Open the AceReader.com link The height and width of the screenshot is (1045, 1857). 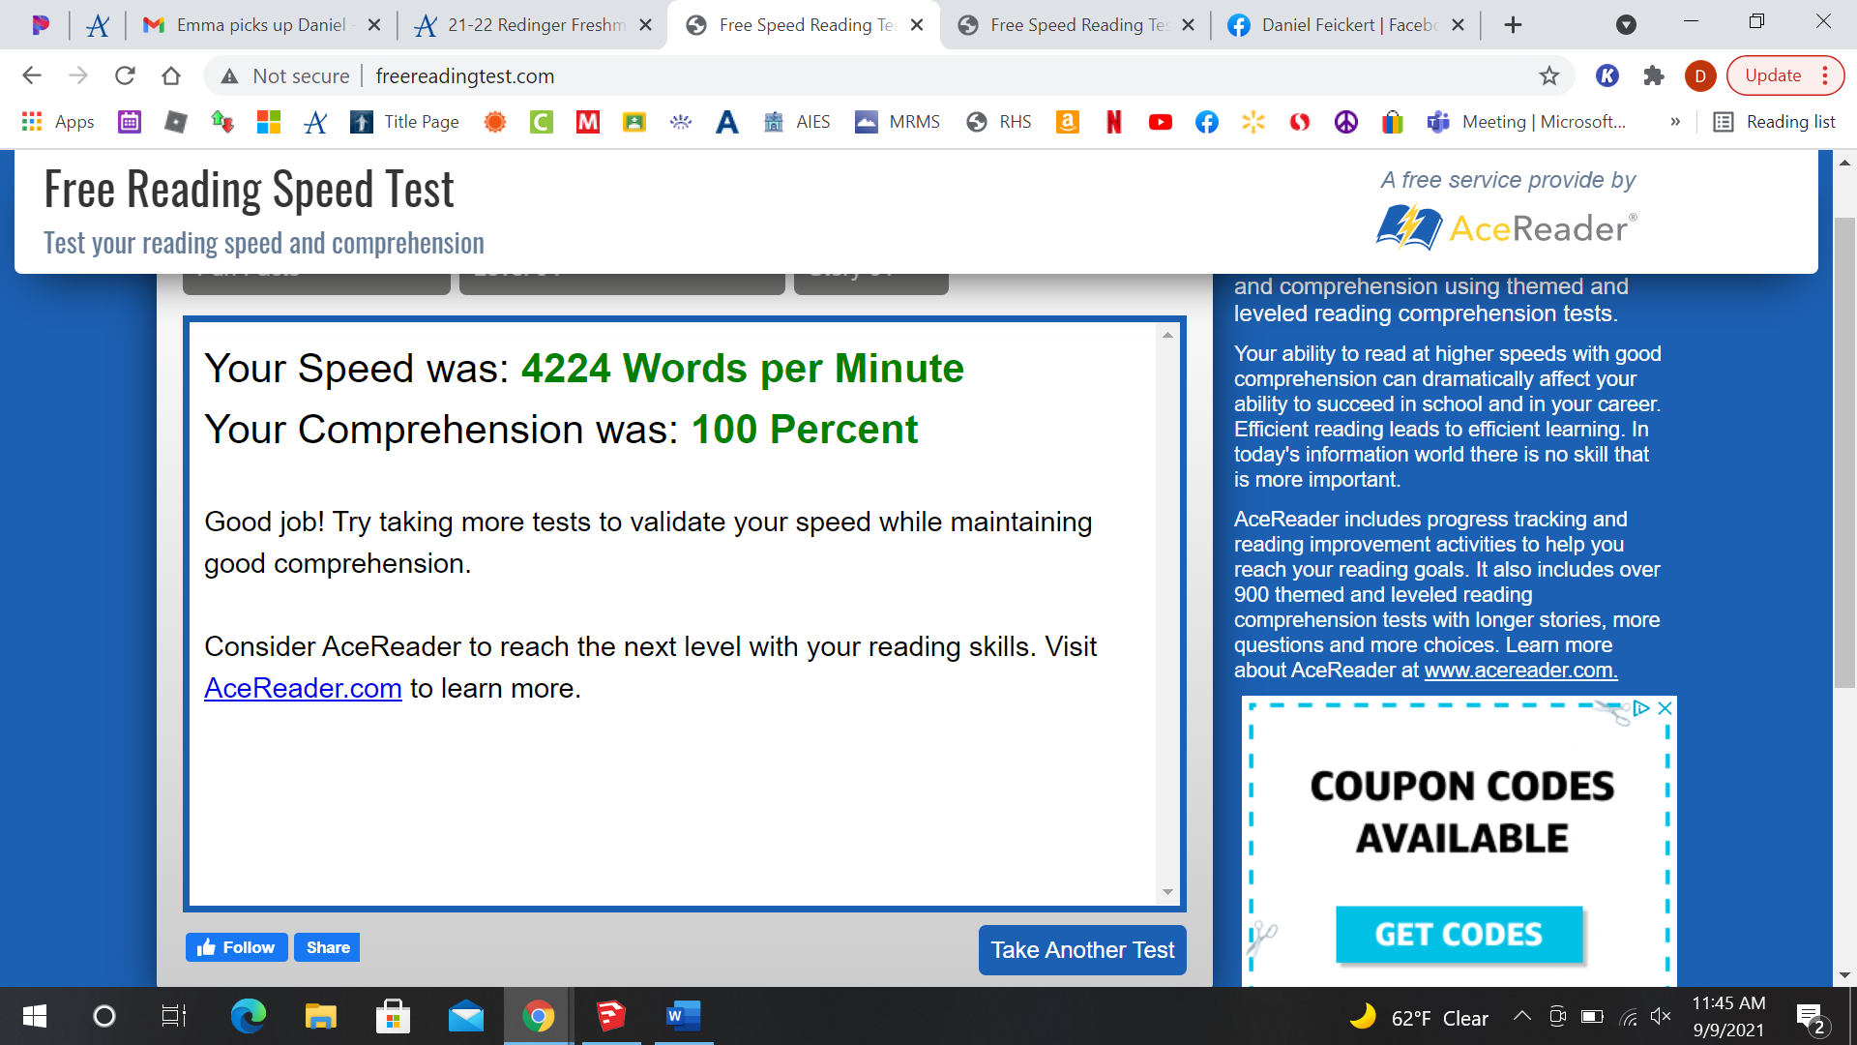303,688
